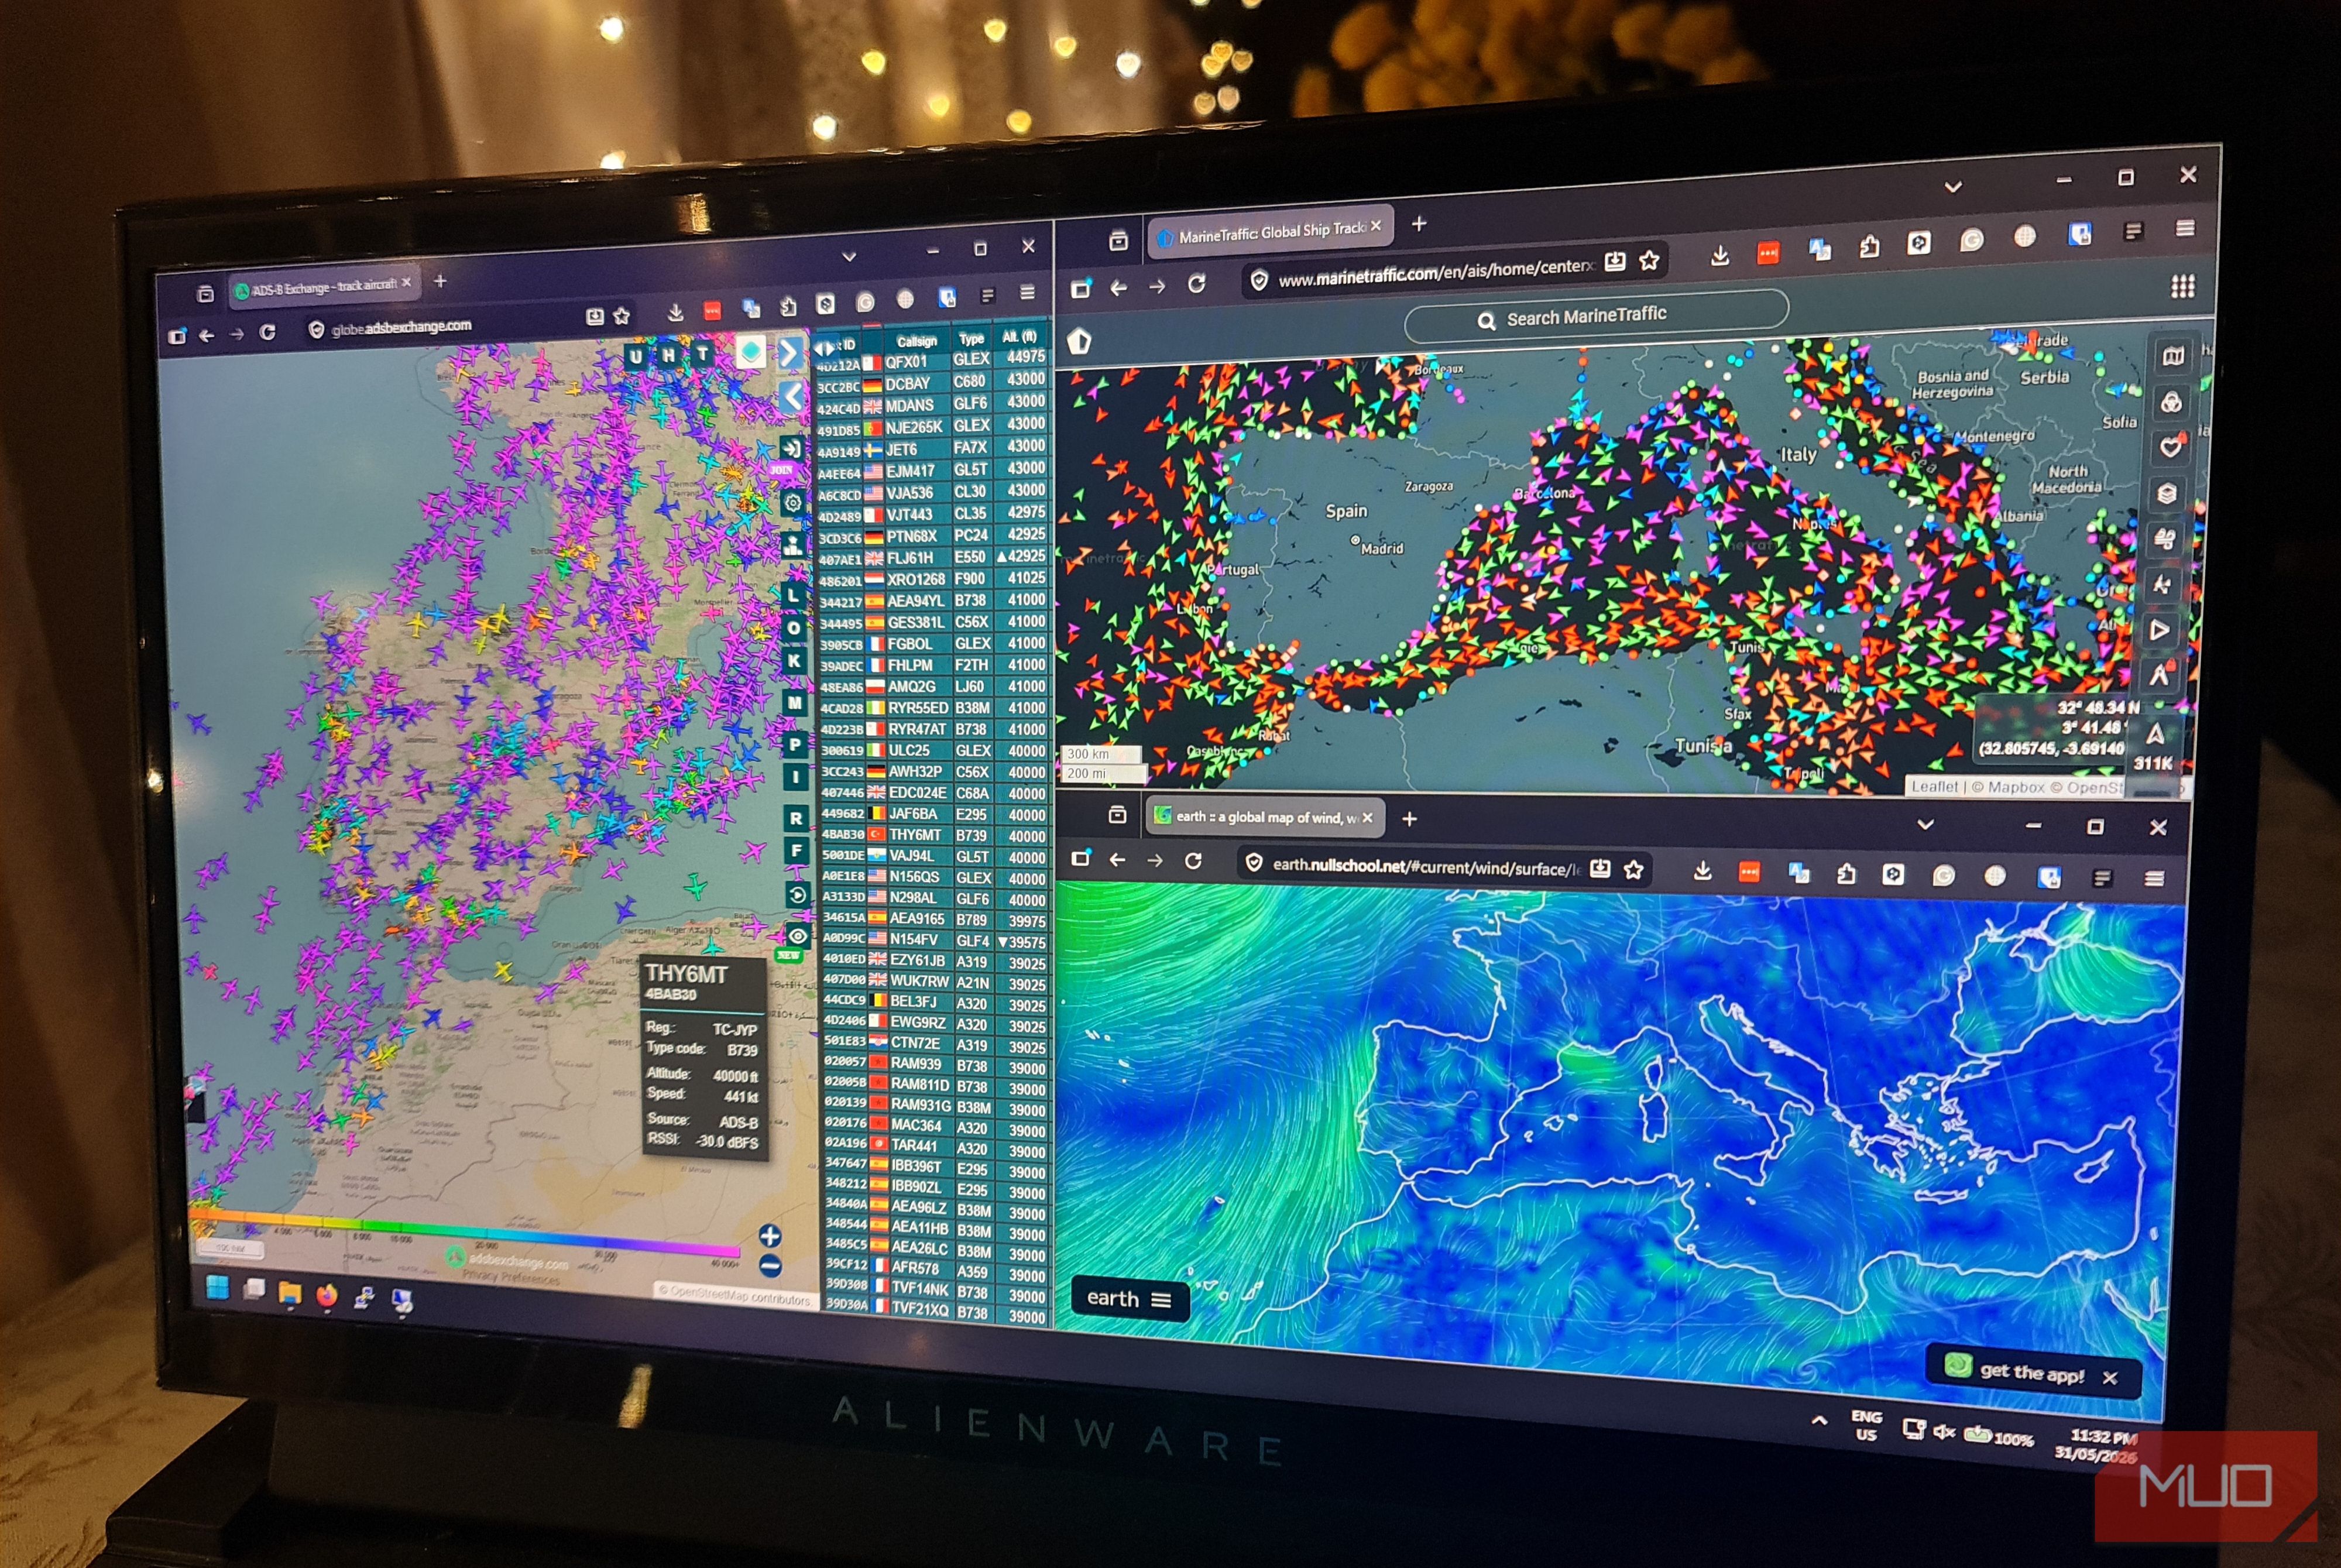Open new tab in MarineTraffic window
The height and width of the screenshot is (1568, 2341).
click(1418, 224)
